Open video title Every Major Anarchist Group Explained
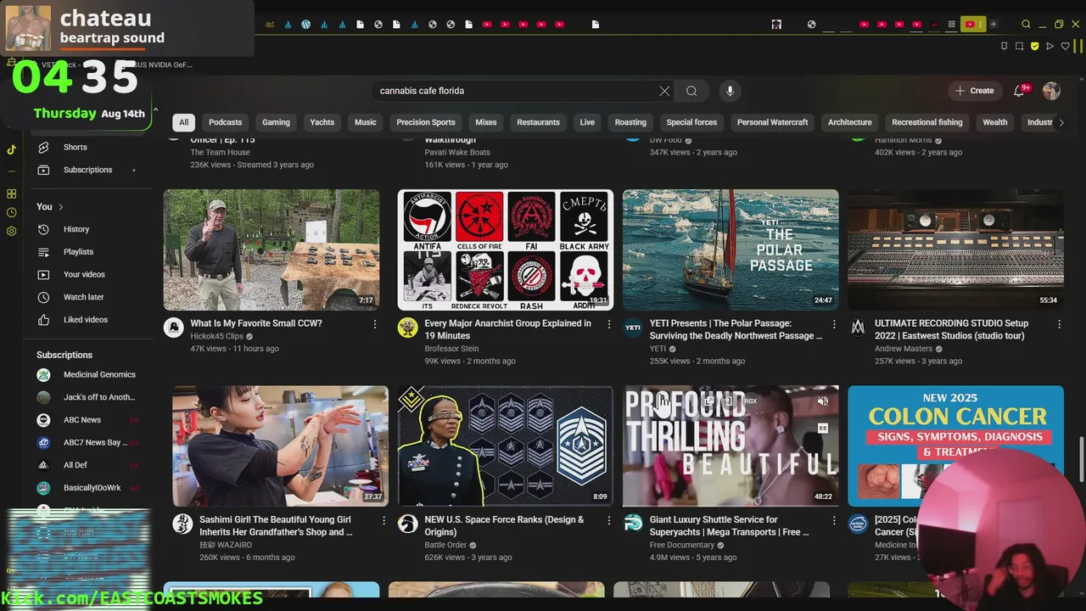This screenshot has height=611, width=1086. pyautogui.click(x=507, y=329)
